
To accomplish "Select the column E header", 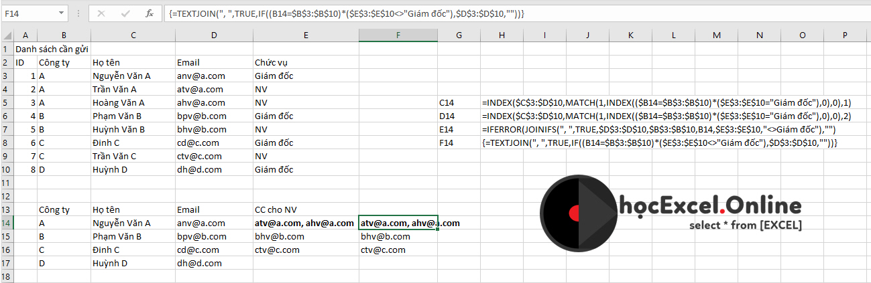I will 305,35.
